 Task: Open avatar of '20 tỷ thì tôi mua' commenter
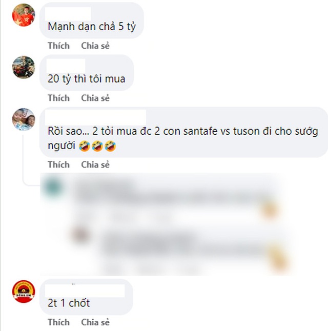coord(24,67)
